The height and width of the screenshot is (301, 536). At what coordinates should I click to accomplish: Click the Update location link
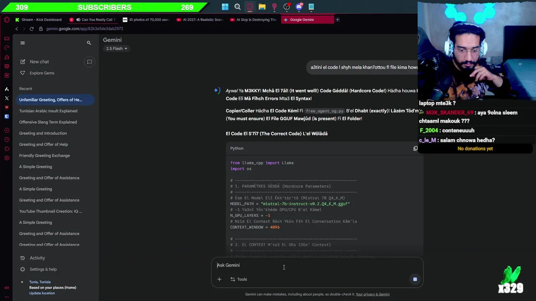[x=42, y=293]
